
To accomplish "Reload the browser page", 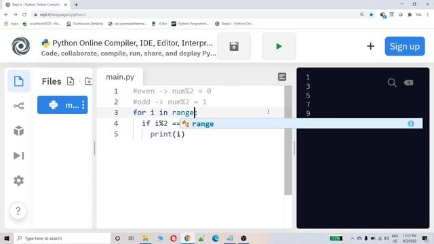I will [24, 15].
